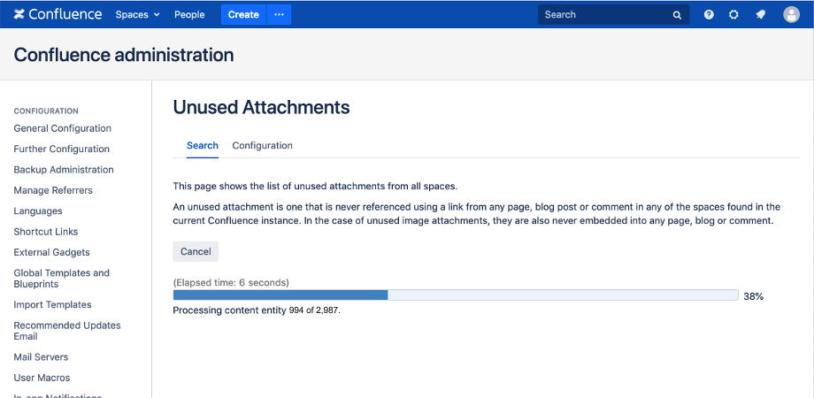814x398 pixels.
Task: Open Mail Servers link
Action: (41, 357)
